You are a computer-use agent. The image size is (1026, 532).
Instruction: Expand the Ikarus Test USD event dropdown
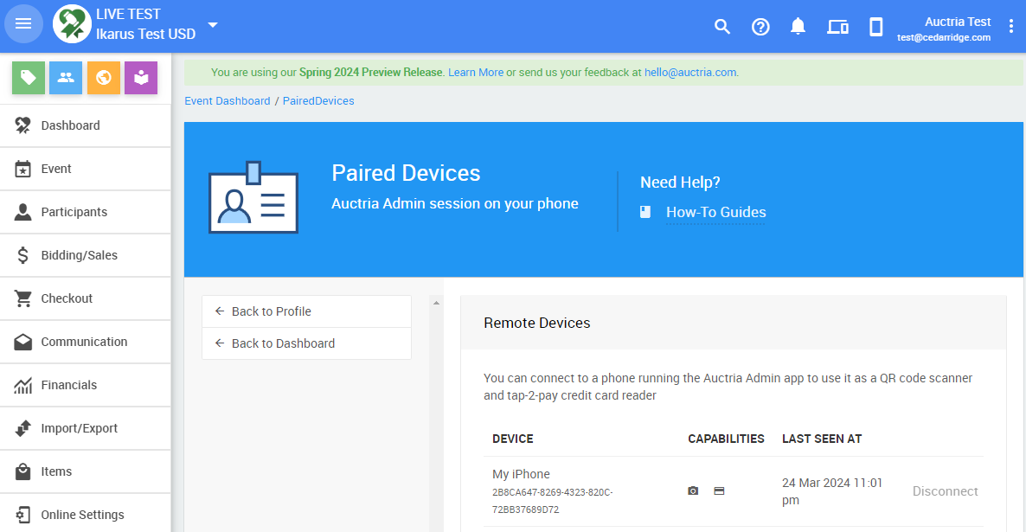click(213, 24)
